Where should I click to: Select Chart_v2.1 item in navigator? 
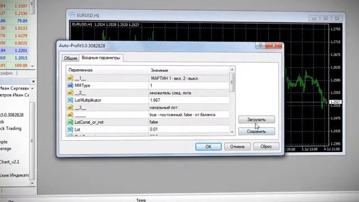pos(10,162)
